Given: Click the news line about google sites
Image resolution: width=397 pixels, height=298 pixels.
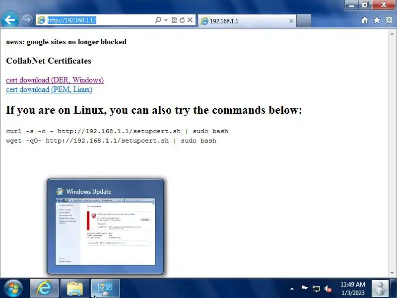Looking at the screenshot, I should tap(66, 42).
